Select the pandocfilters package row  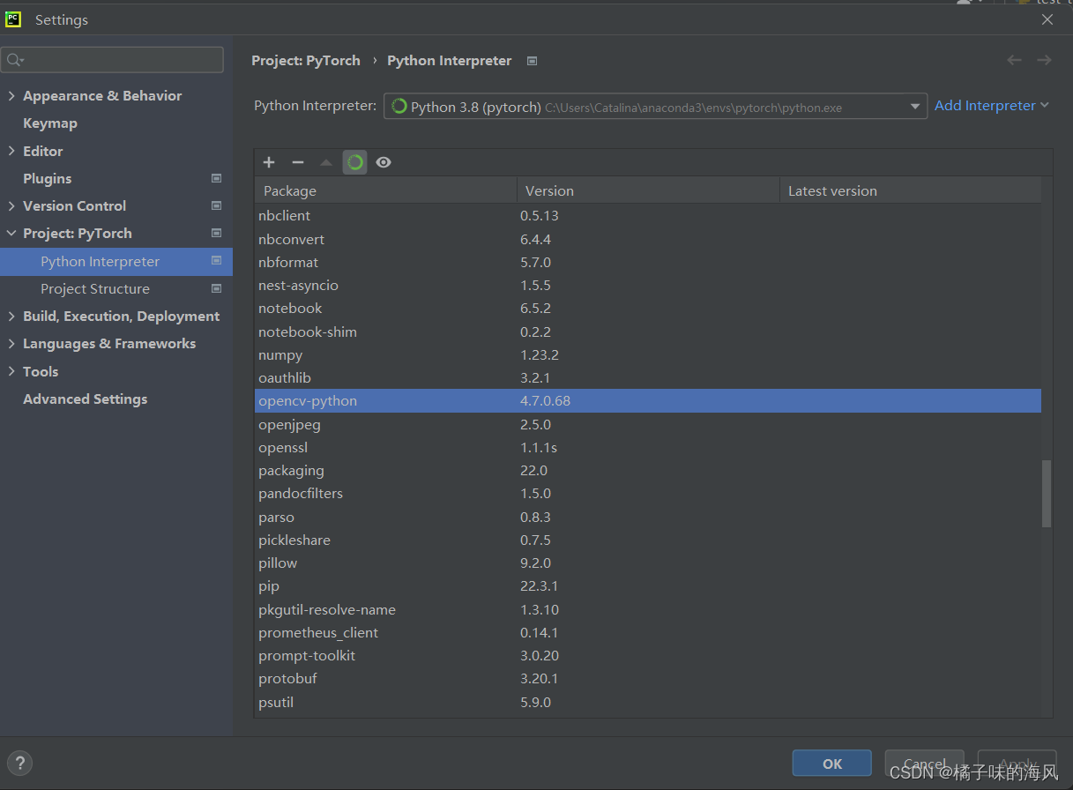(648, 494)
